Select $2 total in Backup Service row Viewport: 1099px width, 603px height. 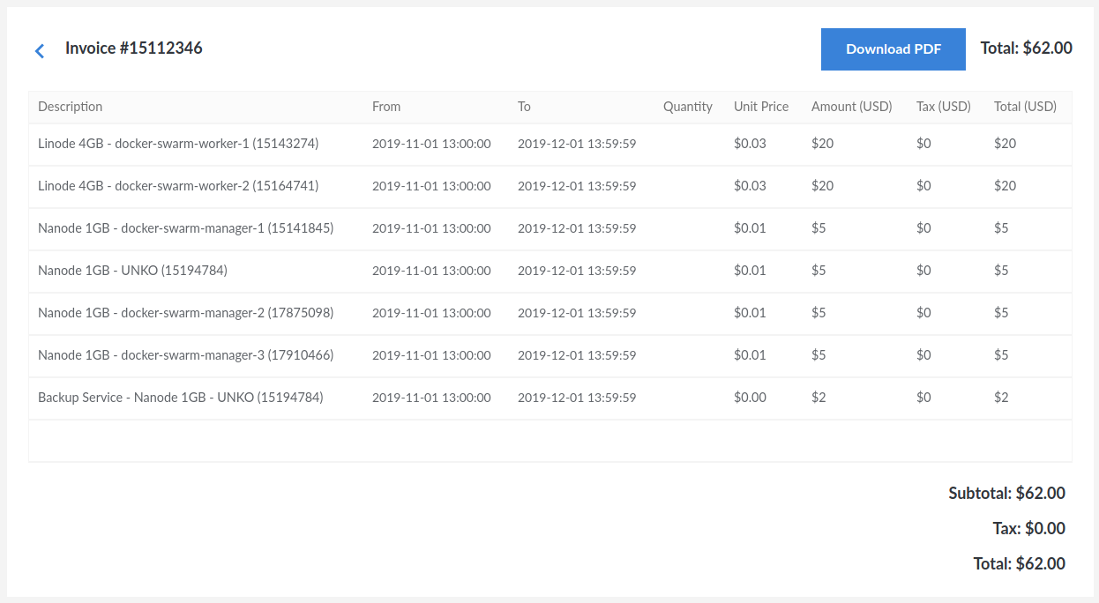coord(1001,398)
